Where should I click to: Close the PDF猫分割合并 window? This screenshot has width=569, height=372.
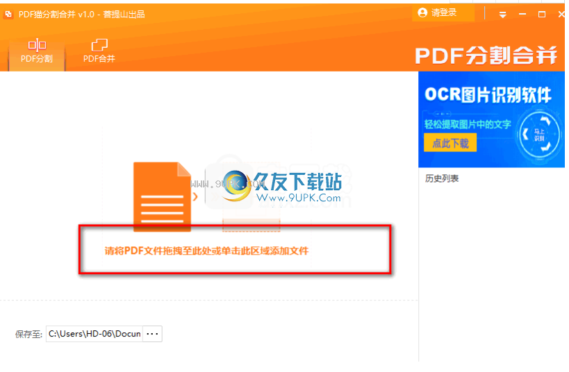coord(561,15)
